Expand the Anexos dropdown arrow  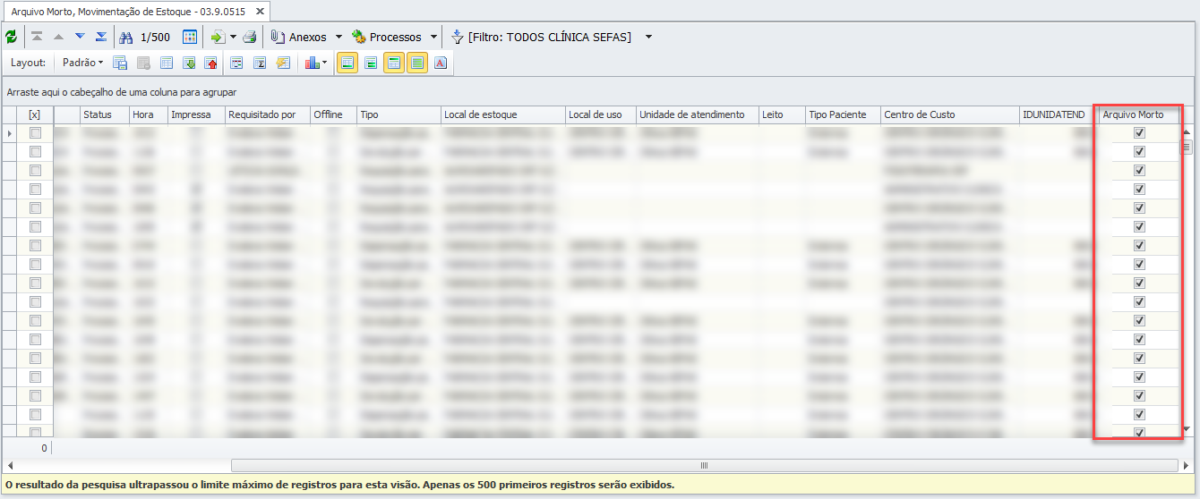click(339, 38)
